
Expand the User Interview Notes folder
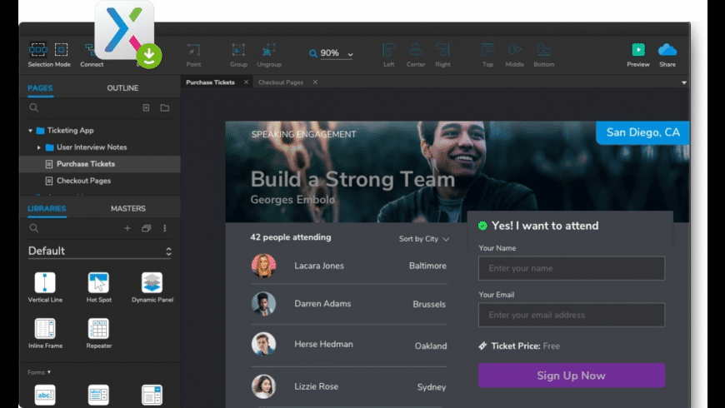39,147
